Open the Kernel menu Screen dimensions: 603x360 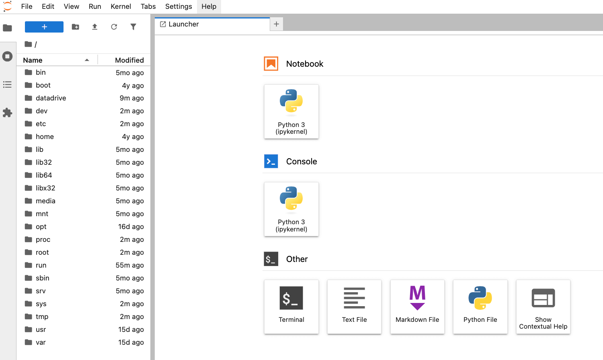121,6
